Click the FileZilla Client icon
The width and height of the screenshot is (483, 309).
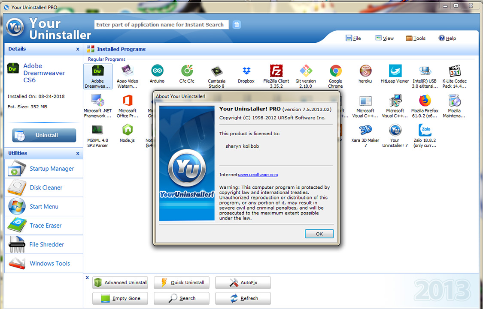point(276,71)
